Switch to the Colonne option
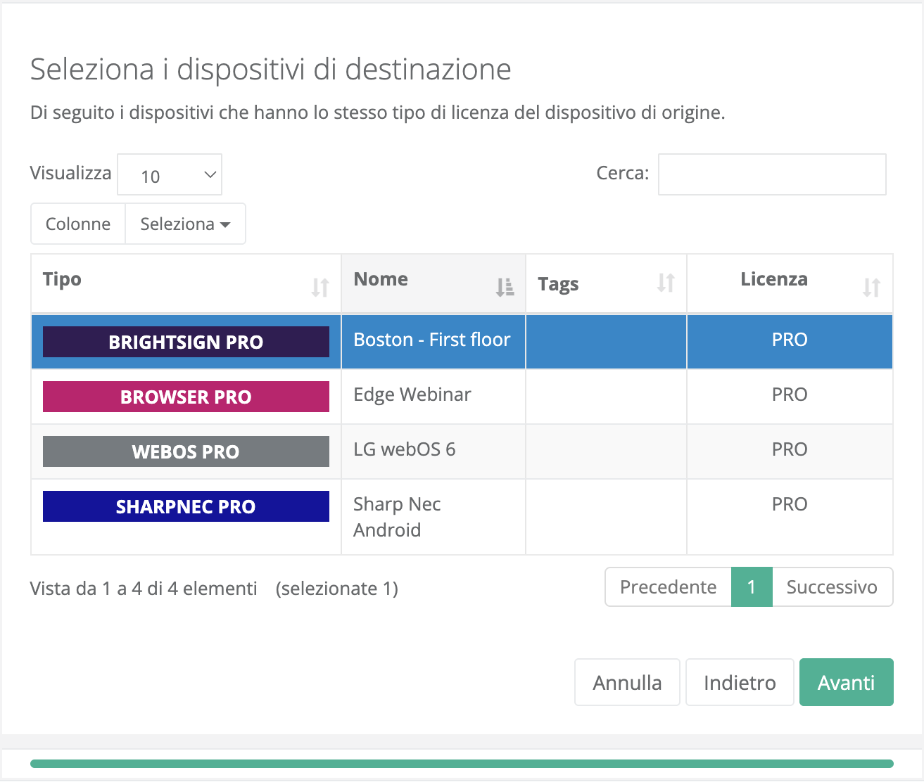This screenshot has width=924, height=782. (x=77, y=224)
